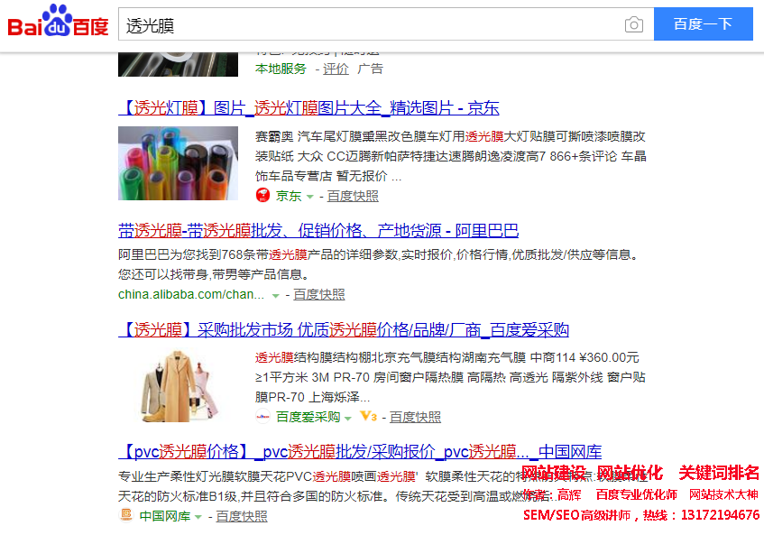The width and height of the screenshot is (764, 535).
Task: Click the Baidu logo
Action: click(58, 24)
